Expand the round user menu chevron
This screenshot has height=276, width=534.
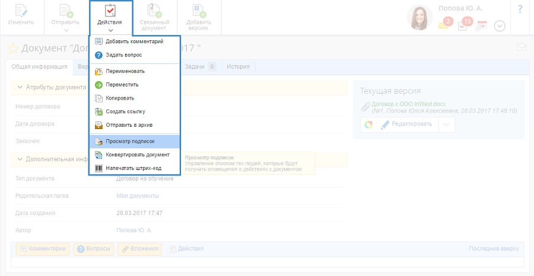point(500,26)
